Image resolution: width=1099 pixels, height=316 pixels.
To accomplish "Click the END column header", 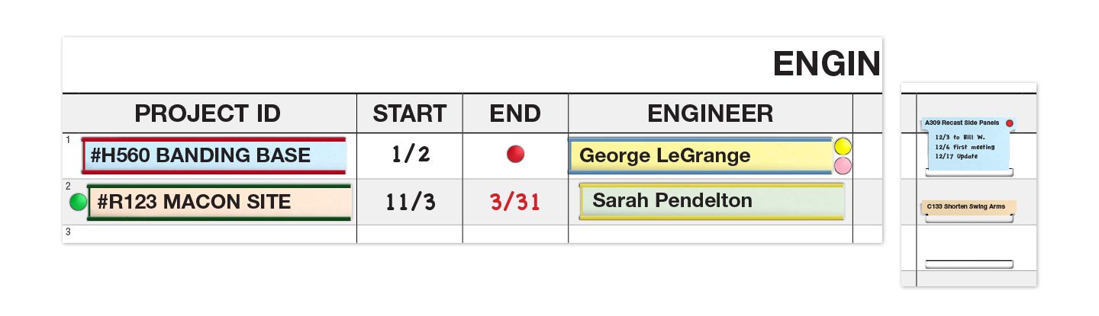I will [x=515, y=113].
